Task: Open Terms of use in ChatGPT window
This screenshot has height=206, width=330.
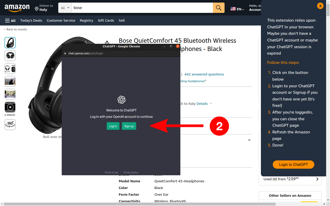Action: pos(111,173)
